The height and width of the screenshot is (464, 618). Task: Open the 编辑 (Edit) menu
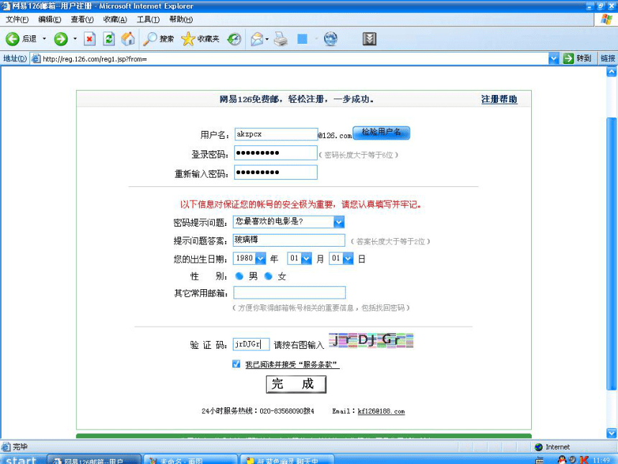click(x=50, y=19)
